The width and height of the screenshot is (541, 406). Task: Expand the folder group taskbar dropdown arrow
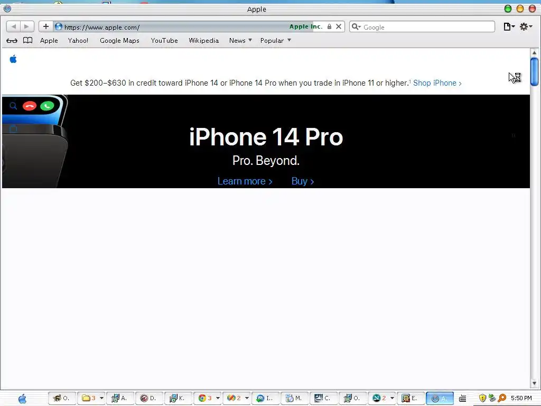(101, 399)
